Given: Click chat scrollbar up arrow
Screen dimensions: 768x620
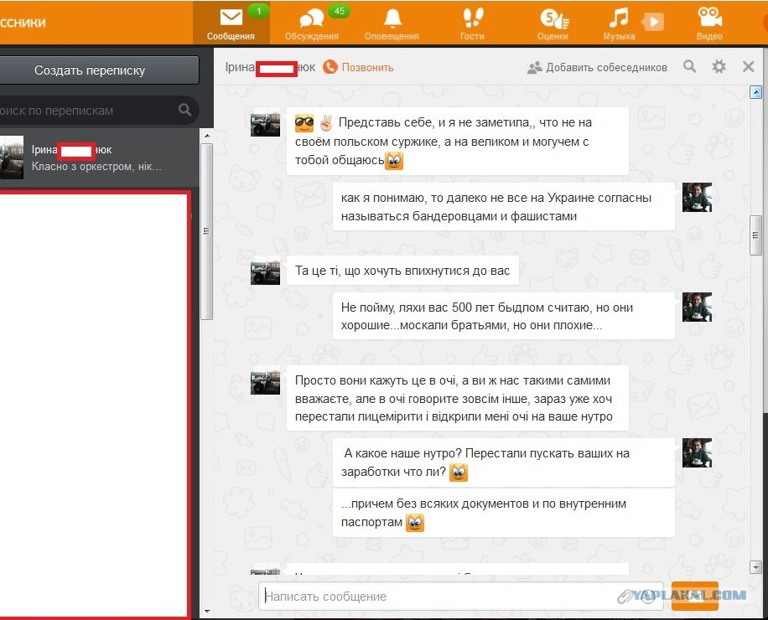Looking at the screenshot, I should click(755, 92).
